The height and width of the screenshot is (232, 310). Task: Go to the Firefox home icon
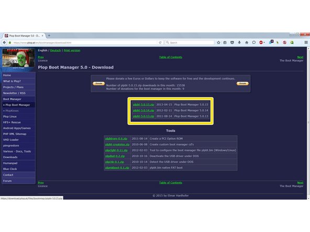247,42
